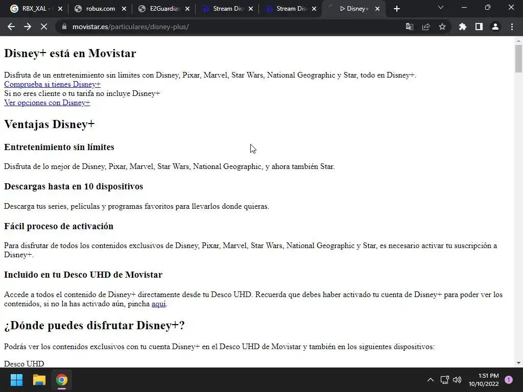Open the Ver opciones con Disney+ link

click(47, 103)
